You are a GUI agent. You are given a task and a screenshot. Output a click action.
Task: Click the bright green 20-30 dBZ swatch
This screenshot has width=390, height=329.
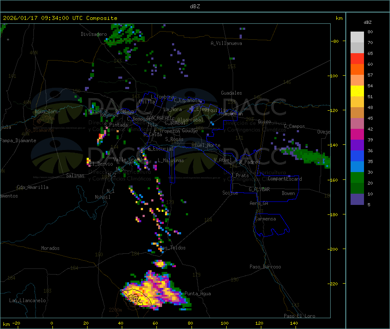[x=357, y=177]
